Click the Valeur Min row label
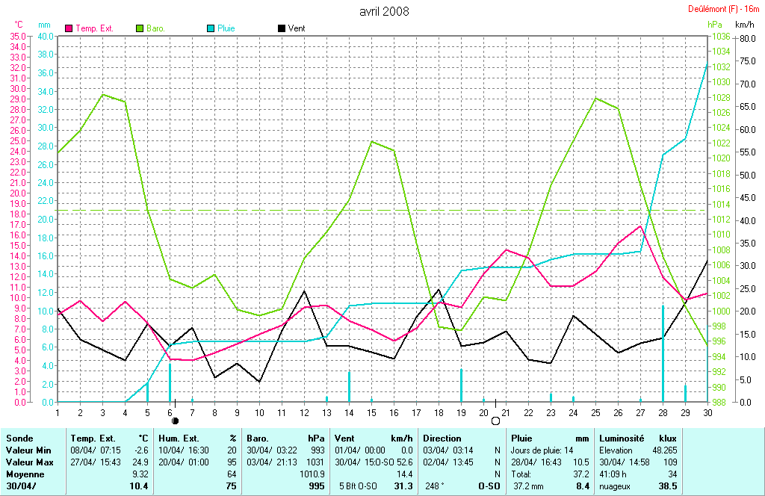The height and width of the screenshot is (496, 765). 28,450
